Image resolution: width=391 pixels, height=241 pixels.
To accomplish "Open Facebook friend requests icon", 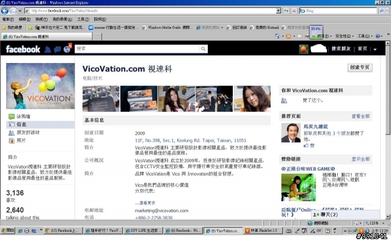I will tap(48, 49).
